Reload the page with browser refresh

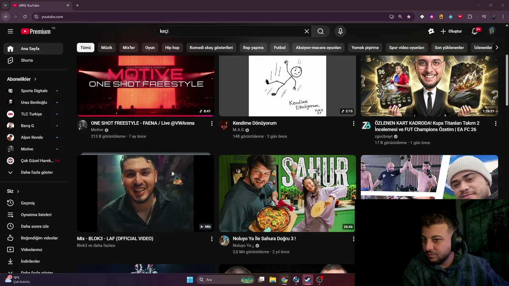[x=25, y=17]
